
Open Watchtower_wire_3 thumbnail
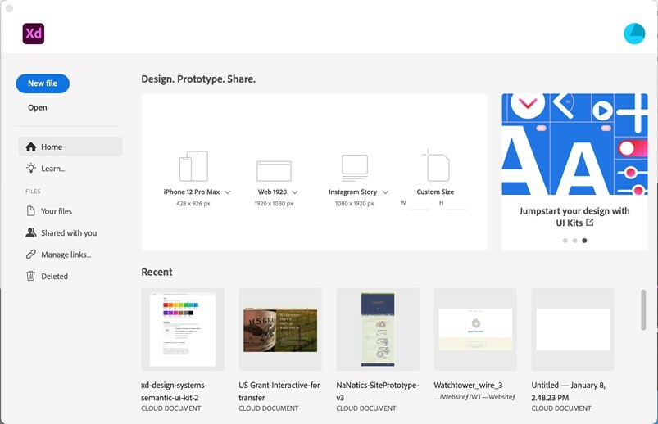coord(475,329)
